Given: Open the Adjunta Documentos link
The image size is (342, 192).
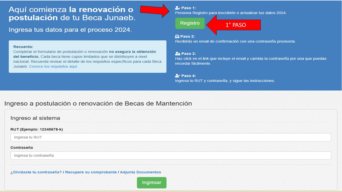Looking at the screenshot, I should click(x=141, y=172).
